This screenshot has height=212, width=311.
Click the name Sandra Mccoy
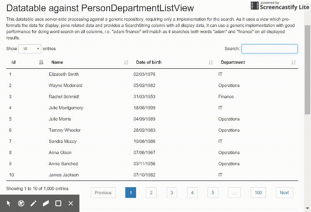pos(63,141)
